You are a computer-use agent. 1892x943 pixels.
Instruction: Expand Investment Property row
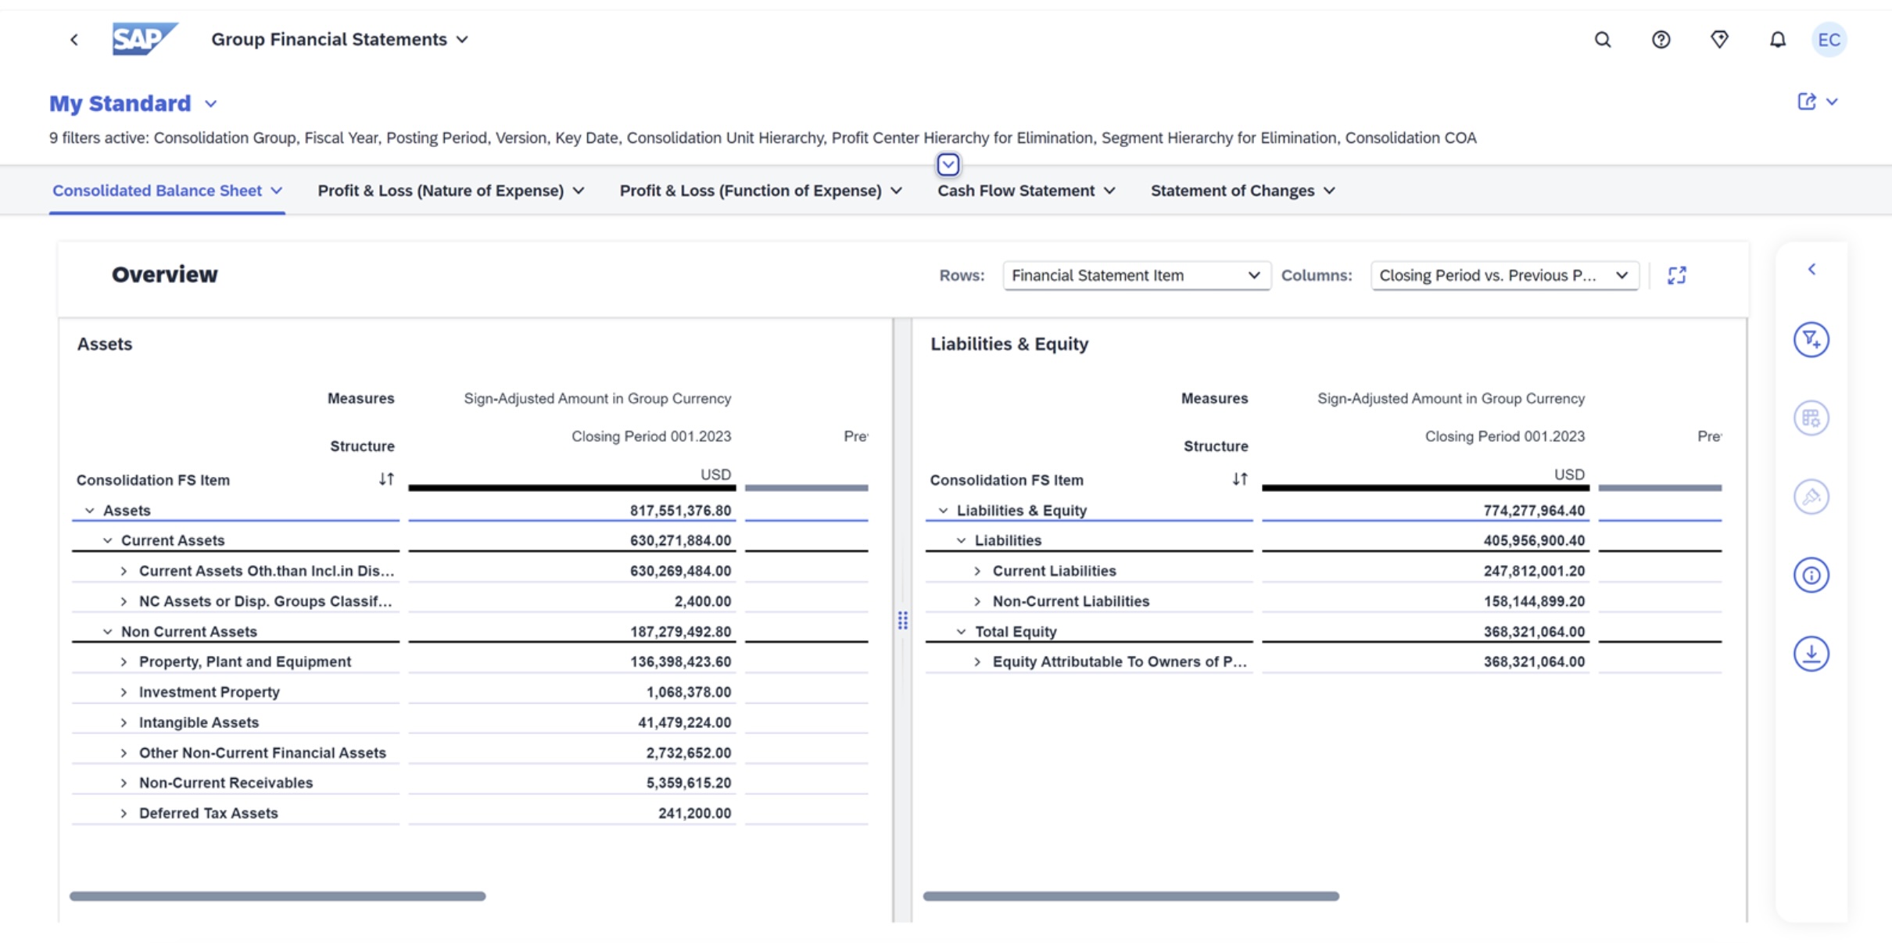pyautogui.click(x=124, y=693)
